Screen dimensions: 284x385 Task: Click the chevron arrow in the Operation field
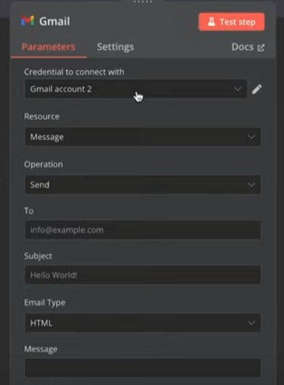click(251, 184)
